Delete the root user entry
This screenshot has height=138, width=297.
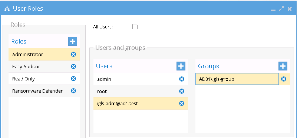click(182, 91)
